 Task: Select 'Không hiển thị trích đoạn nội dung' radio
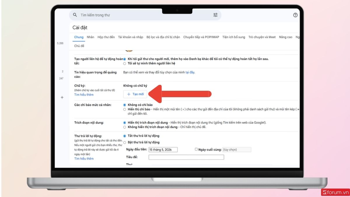125,127
